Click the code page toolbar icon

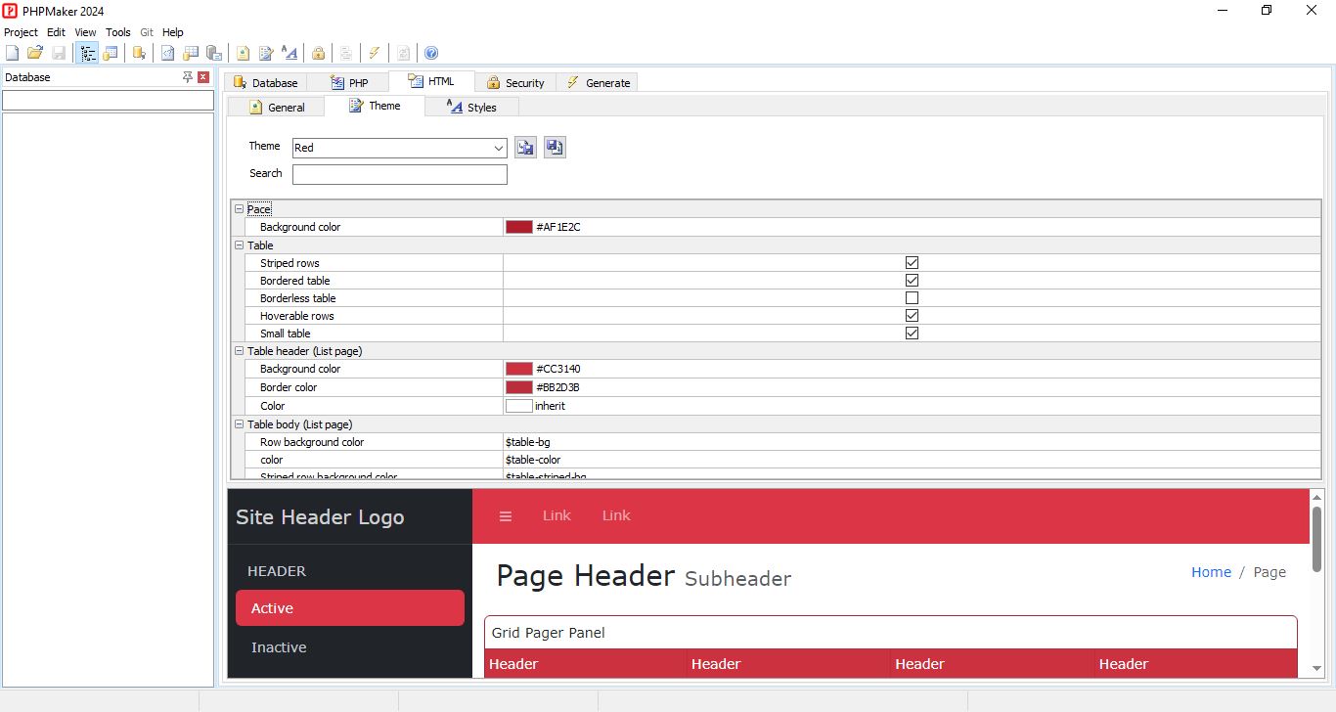168,53
